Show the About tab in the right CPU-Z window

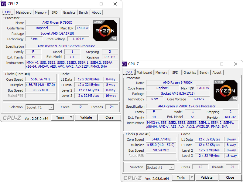(217, 72)
